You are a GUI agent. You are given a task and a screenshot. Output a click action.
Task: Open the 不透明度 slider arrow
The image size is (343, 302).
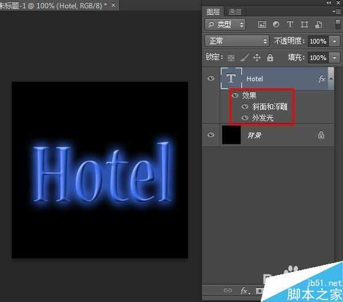point(335,41)
